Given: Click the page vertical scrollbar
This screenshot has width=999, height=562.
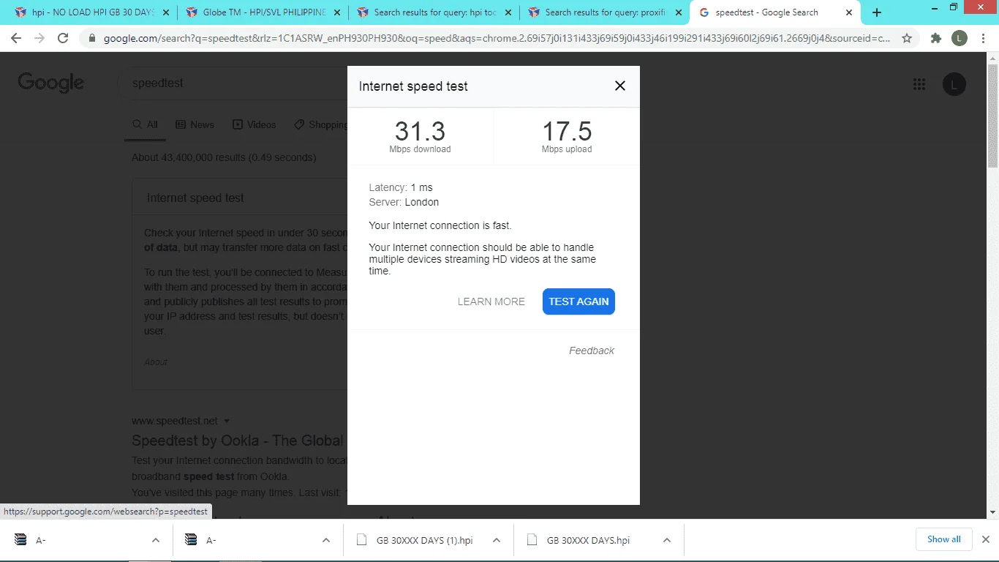Looking at the screenshot, I should coord(992,117).
